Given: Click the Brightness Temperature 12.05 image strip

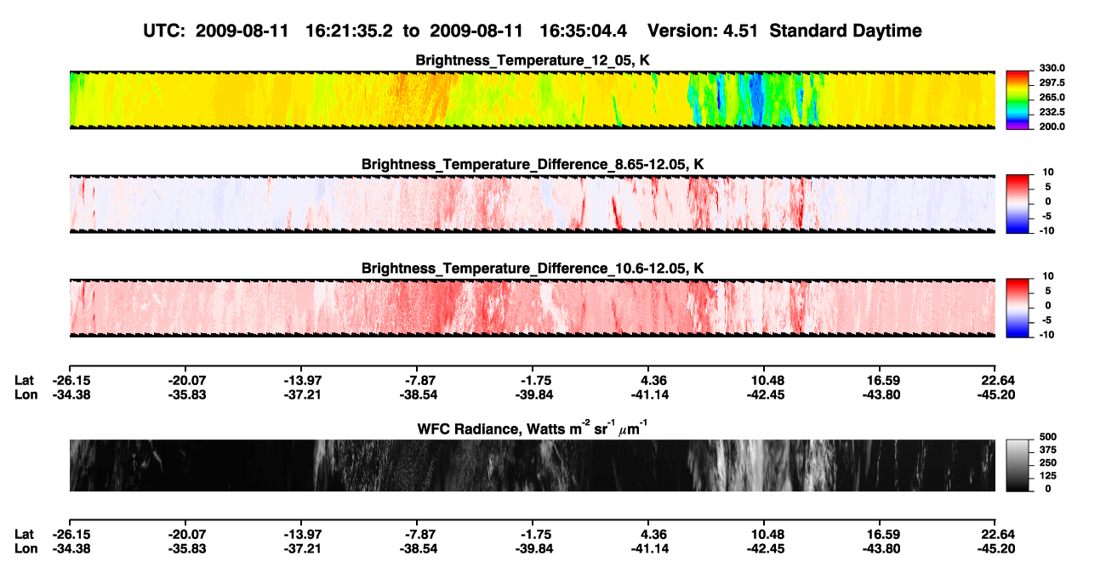Looking at the screenshot, I should click(533, 99).
